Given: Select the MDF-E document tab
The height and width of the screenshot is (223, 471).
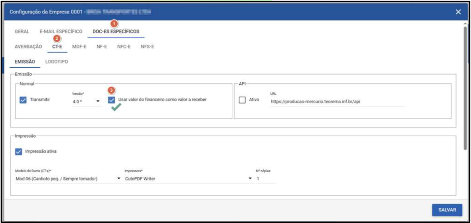Looking at the screenshot, I should 79,47.
